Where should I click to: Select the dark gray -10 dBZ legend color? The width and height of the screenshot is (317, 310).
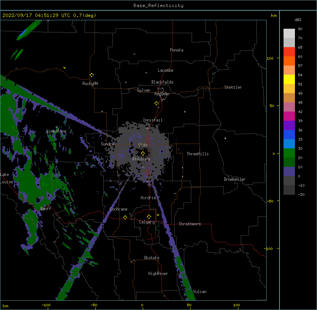click(289, 190)
